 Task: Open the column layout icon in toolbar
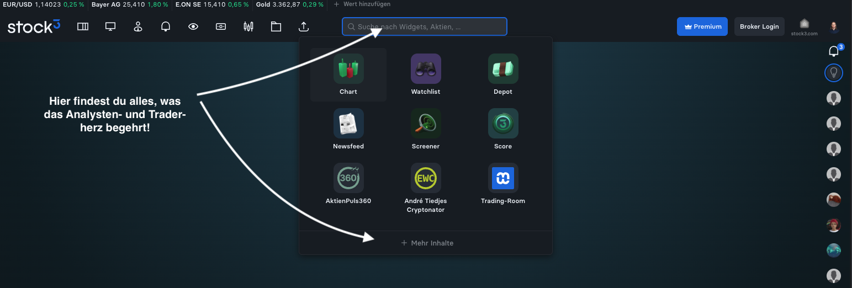tap(83, 26)
